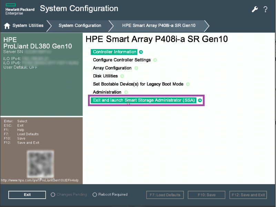Click the arrow icon beside Administration
The height and width of the screenshot is (207, 276).
point(126,92)
